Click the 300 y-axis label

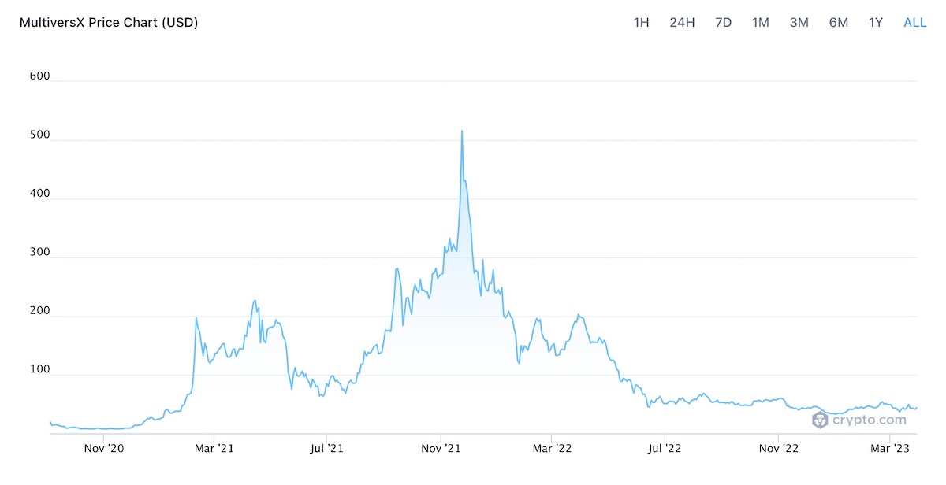tap(40, 252)
